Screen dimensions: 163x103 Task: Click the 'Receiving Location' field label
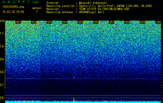click(60, 6)
